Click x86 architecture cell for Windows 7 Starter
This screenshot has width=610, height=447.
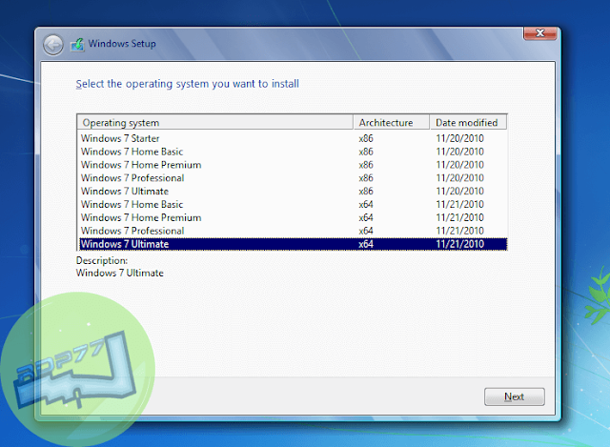pos(366,138)
